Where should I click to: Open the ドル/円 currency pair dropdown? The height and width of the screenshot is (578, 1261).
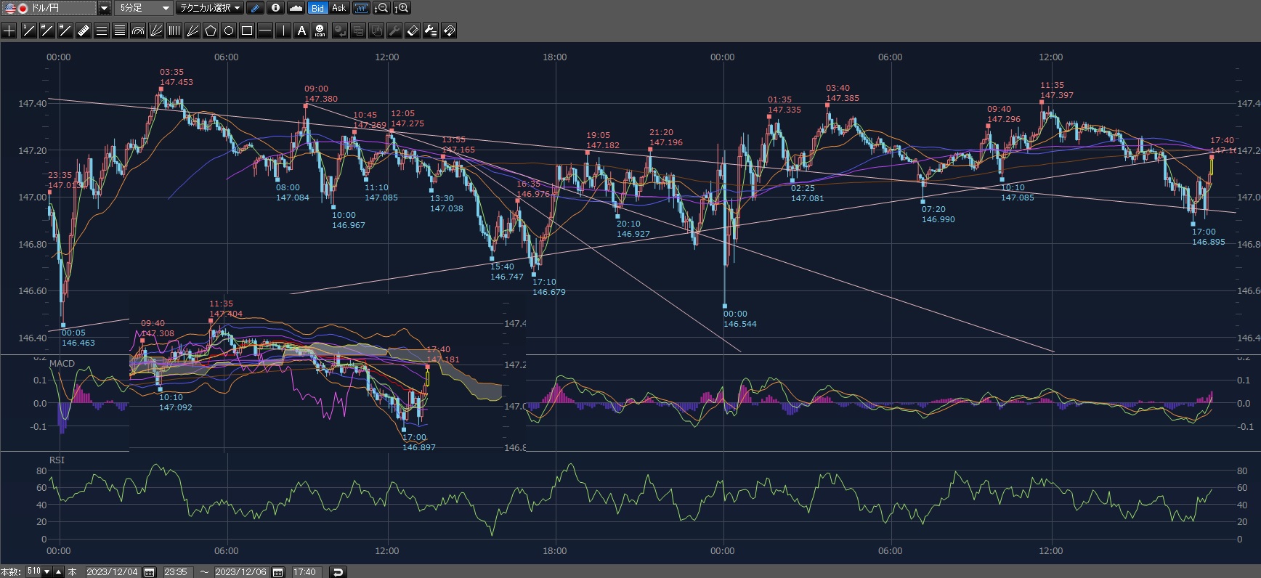[104, 8]
